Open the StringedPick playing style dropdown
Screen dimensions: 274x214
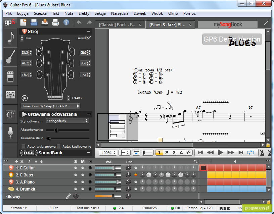pos(67,121)
